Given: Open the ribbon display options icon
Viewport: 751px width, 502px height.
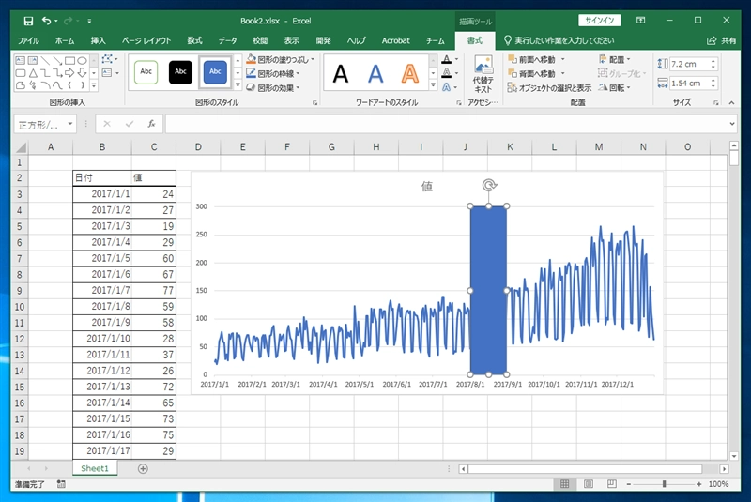Looking at the screenshot, I should coord(640,20).
